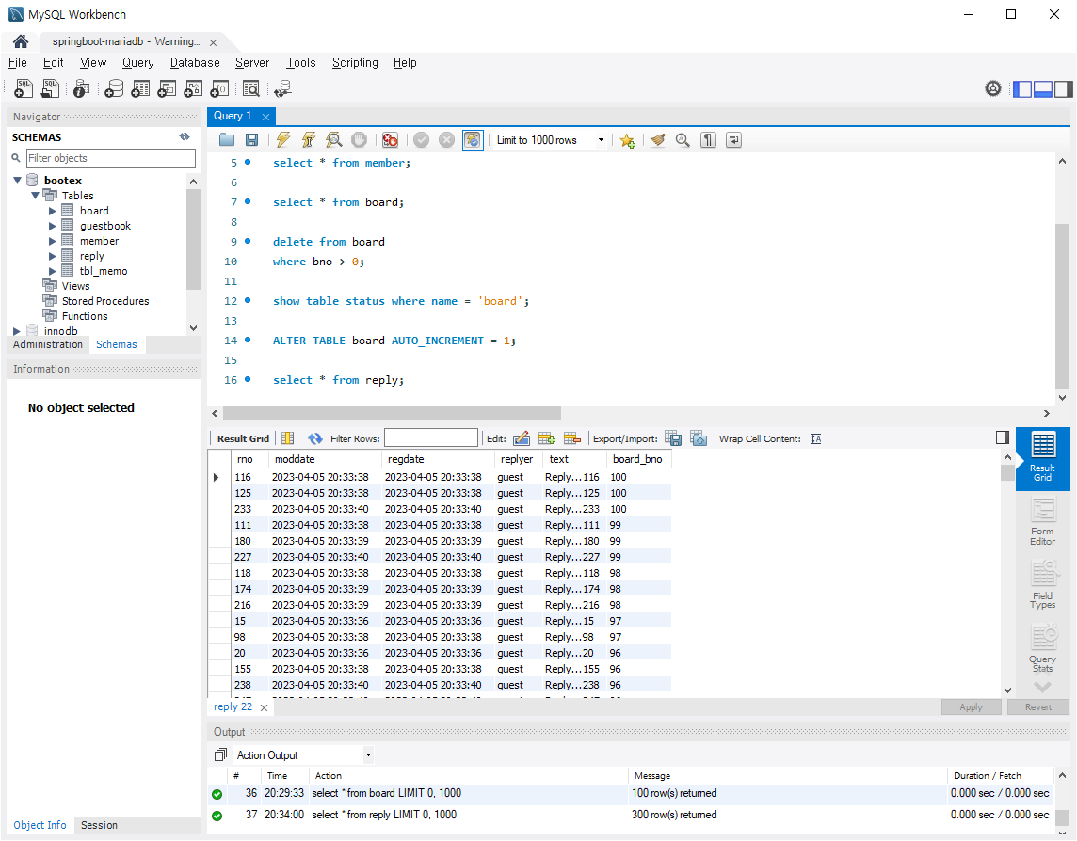The width and height of the screenshot is (1077, 841).
Task: Open the Query Stats view
Action: [x=1043, y=649]
